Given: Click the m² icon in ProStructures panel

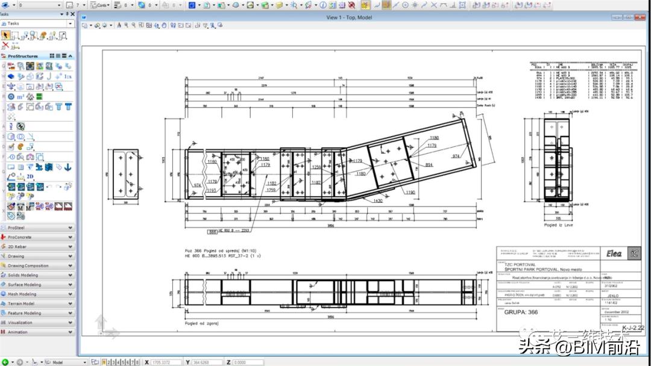Looking at the screenshot, I should click(x=20, y=96).
